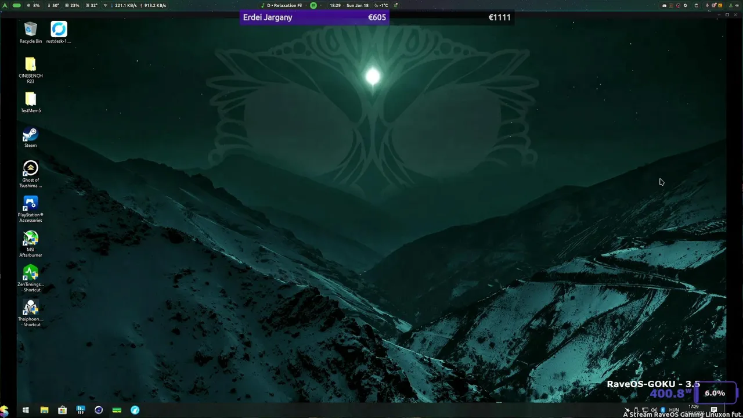The height and width of the screenshot is (418, 743).
Task: Click the green user tray icon in top bar
Action: point(731,5)
